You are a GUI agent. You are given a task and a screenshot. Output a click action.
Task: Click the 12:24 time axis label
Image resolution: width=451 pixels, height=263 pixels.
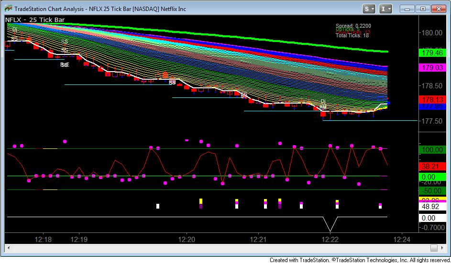point(402,240)
